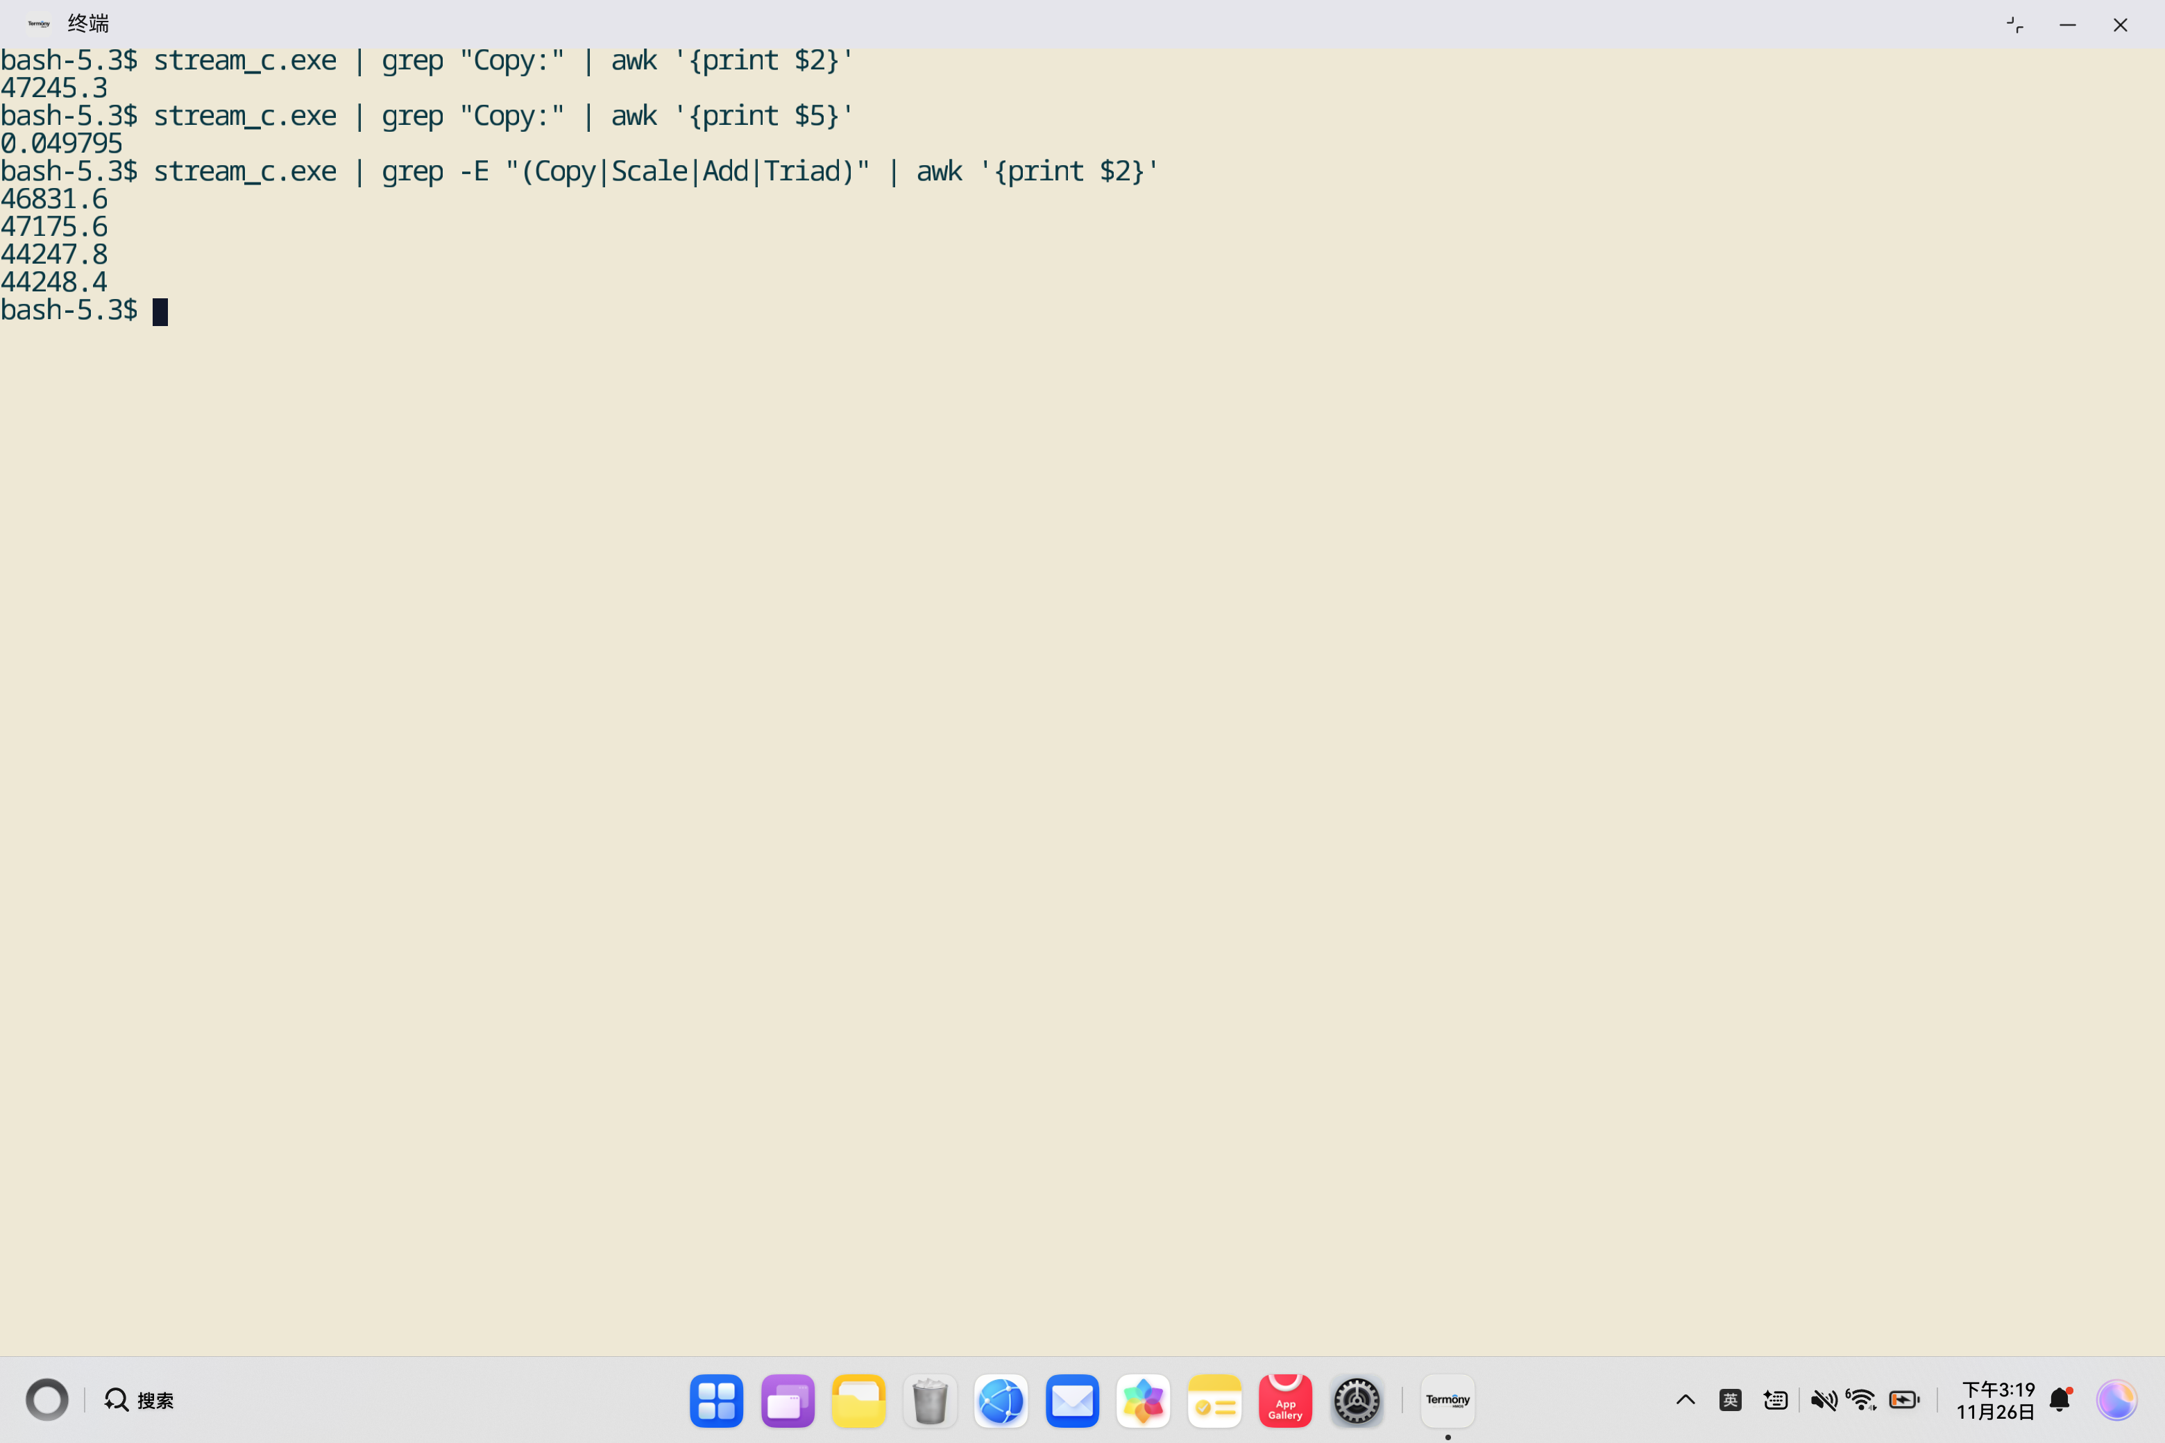Open the app launcher grid icon
Viewport: 2165px width, 1443px height.
point(716,1400)
